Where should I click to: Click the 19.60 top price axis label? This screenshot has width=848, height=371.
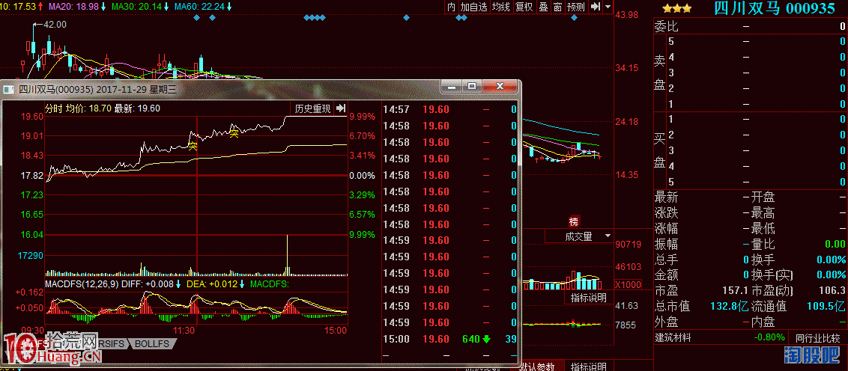32,116
